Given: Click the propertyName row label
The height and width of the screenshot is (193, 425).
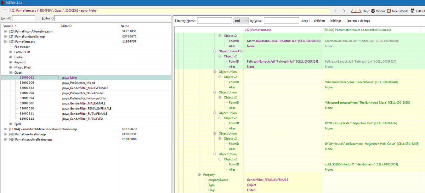Looking at the screenshot, I should click(218, 180).
